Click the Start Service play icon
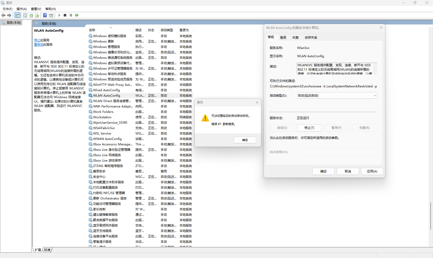 [59, 15]
